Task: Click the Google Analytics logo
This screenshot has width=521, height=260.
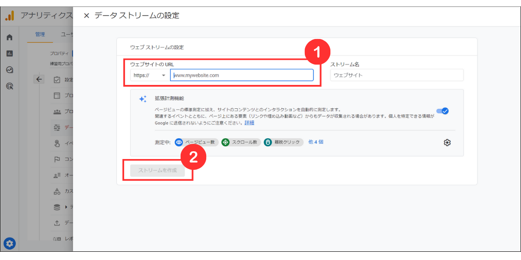Action: coord(10,16)
